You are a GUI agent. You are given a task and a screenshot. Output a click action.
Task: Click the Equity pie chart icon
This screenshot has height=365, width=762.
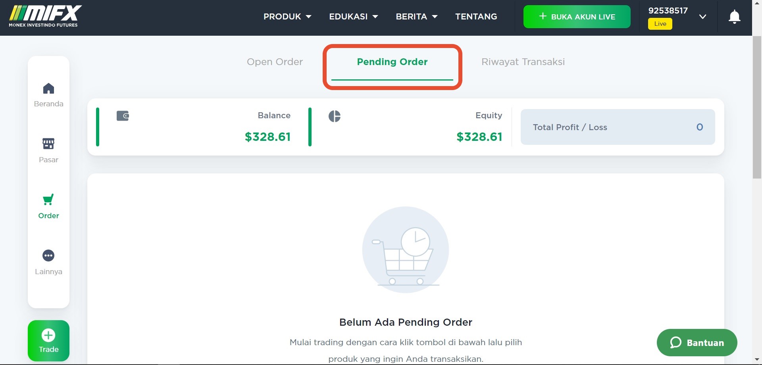335,116
